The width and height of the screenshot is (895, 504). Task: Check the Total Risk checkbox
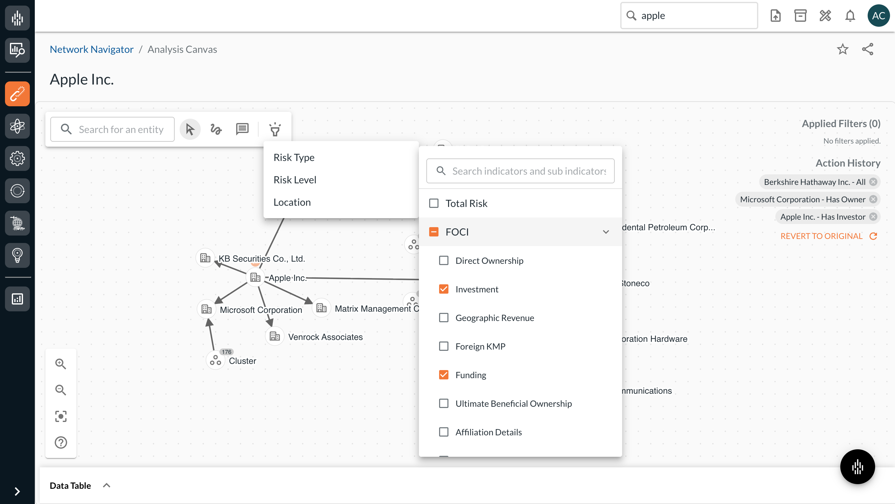coord(434,203)
